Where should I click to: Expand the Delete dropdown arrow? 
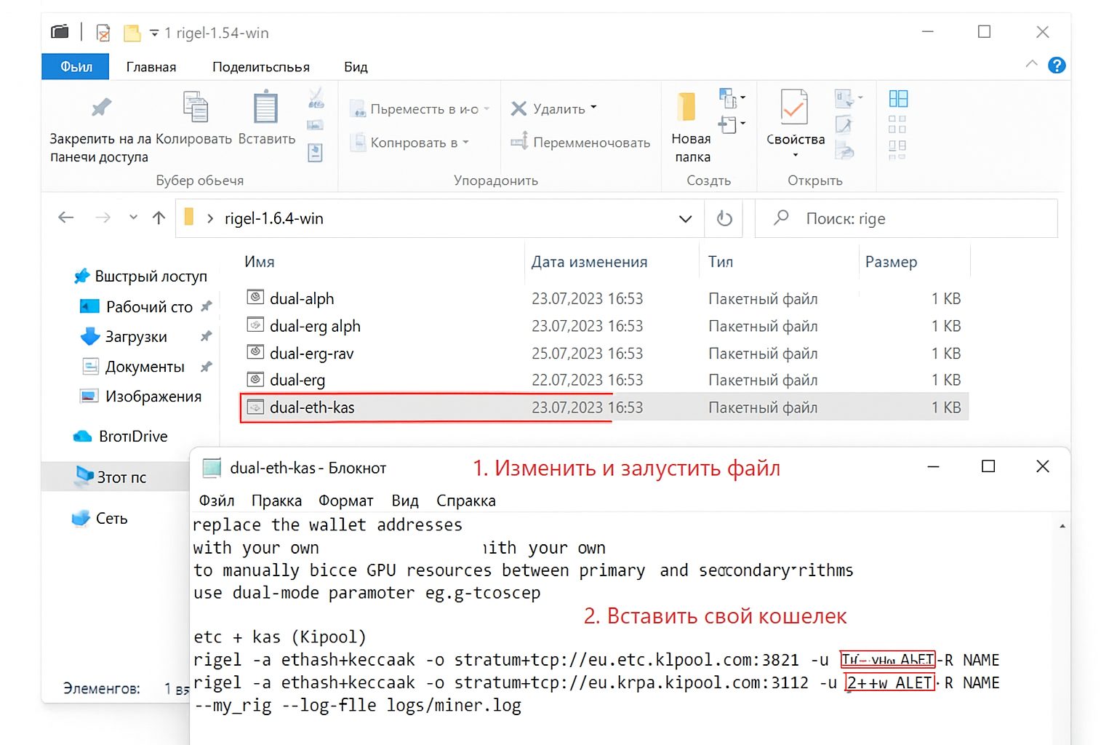point(593,108)
